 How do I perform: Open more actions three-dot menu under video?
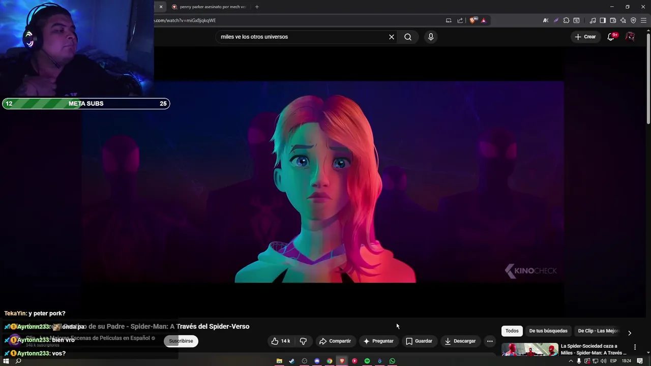(x=490, y=341)
